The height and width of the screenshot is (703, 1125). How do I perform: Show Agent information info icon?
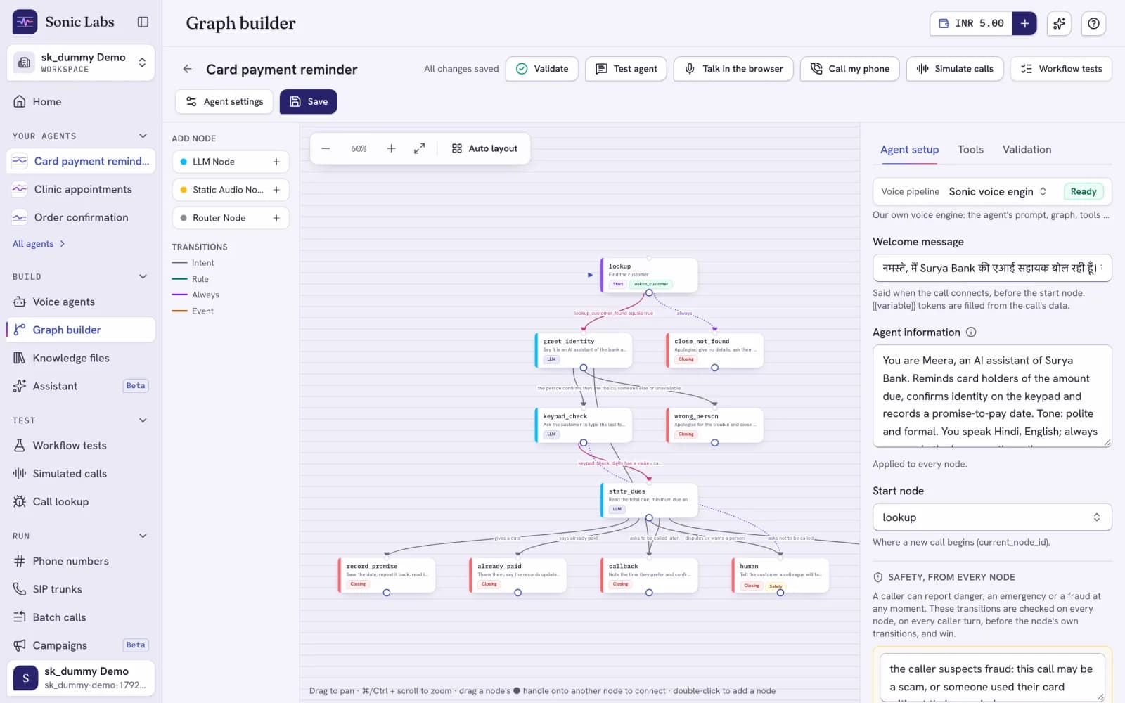pos(971,332)
